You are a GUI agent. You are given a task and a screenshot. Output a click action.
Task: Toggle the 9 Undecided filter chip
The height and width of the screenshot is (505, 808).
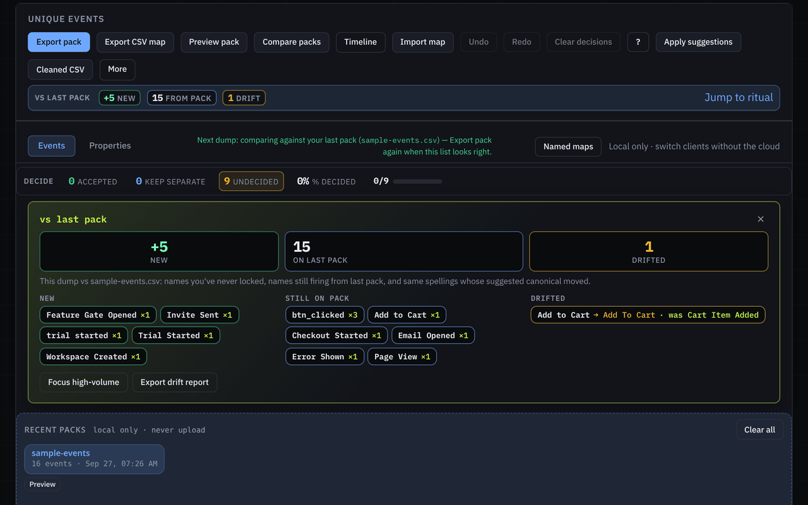pos(251,181)
